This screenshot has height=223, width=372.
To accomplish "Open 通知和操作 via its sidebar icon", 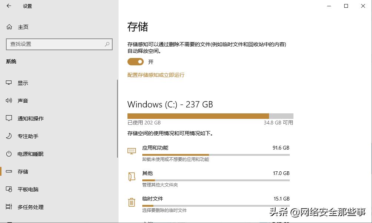I will pyautogui.click(x=9, y=118).
